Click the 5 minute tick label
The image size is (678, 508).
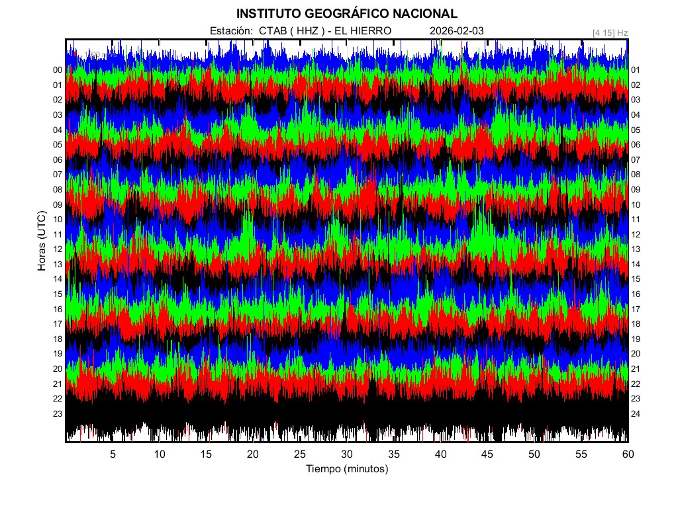tap(113, 454)
